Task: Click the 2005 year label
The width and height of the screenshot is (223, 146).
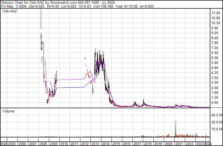Action: coord(12,144)
